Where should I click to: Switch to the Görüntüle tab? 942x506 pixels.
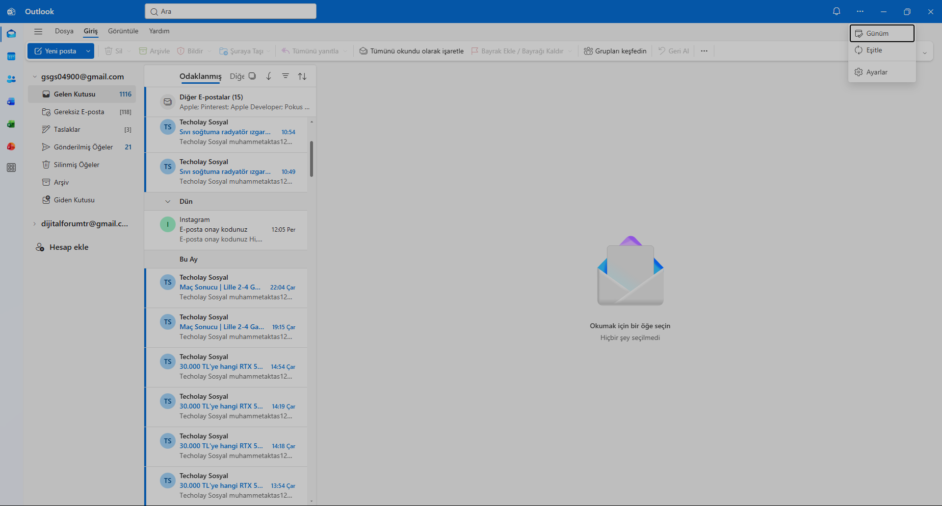click(123, 31)
